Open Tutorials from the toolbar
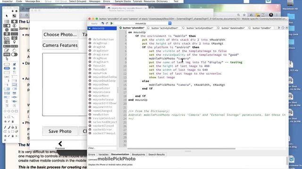Viewport: 302px width, 169px height. click(x=137, y=1)
